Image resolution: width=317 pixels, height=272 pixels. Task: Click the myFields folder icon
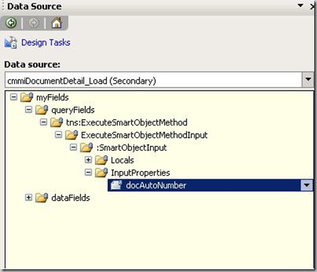click(27, 97)
